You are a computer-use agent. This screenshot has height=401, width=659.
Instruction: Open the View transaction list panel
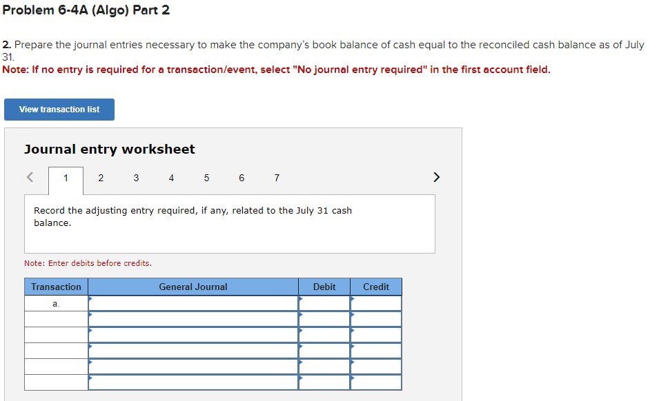(x=59, y=110)
